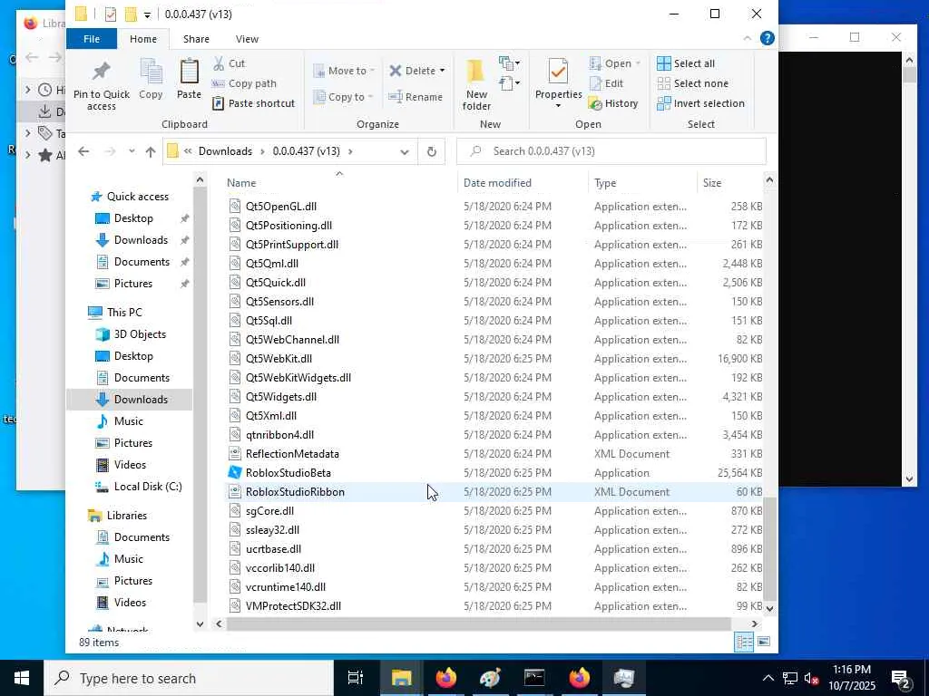Image resolution: width=929 pixels, height=696 pixels.
Task: Open Properties in the ribbon
Action: (558, 82)
